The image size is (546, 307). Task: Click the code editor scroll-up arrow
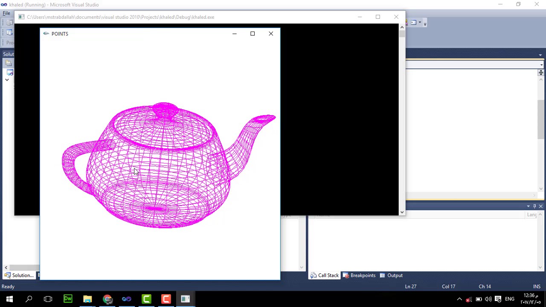pos(541,80)
